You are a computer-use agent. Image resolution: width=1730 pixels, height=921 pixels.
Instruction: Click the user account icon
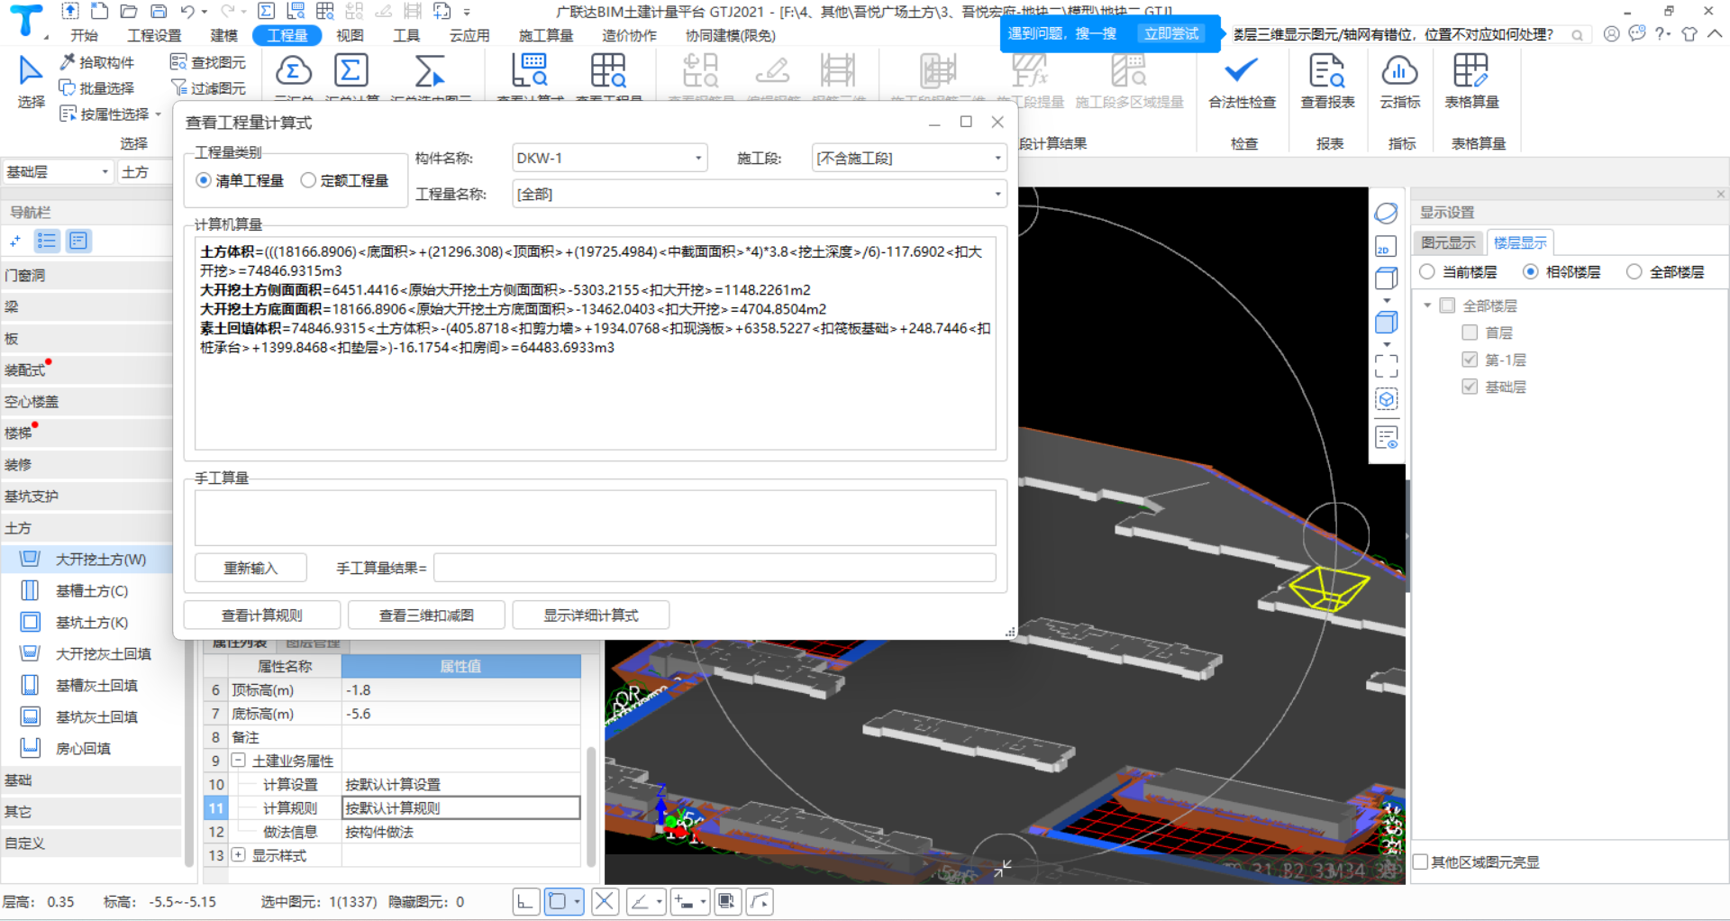tap(1611, 34)
